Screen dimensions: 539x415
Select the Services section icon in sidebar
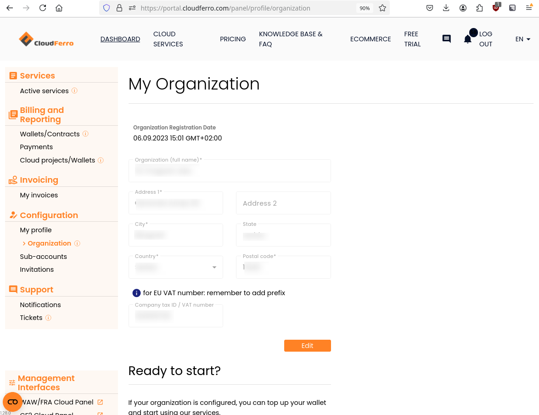tap(13, 75)
